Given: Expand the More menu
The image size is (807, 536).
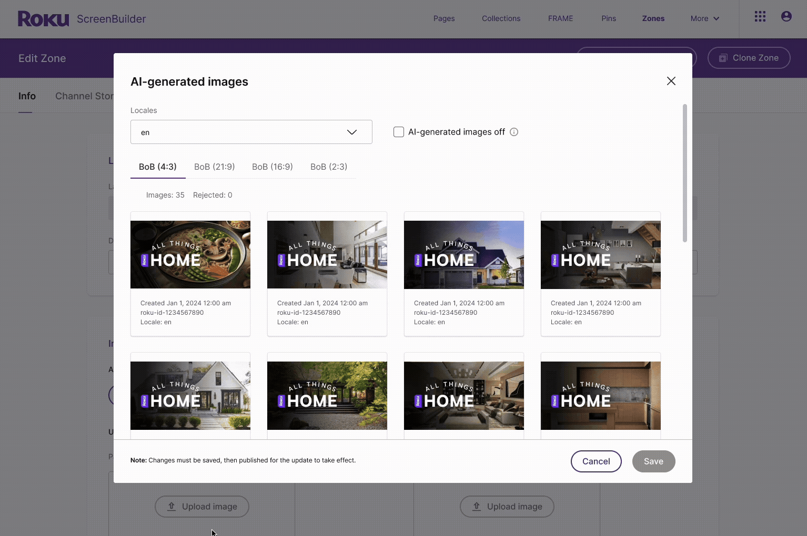Looking at the screenshot, I should (x=704, y=18).
